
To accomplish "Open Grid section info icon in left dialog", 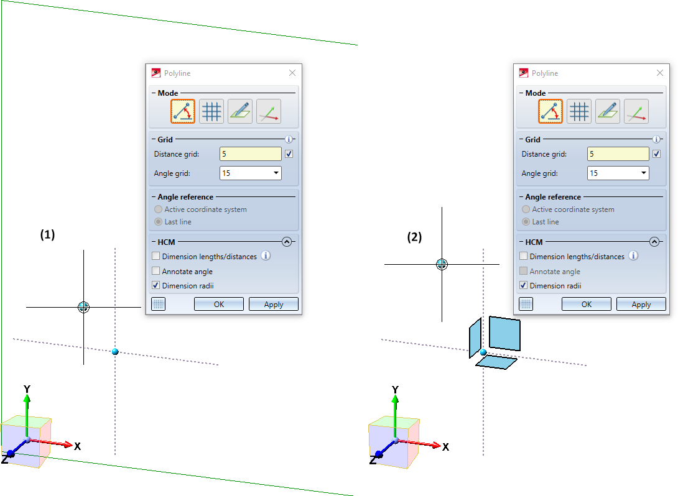I will (x=289, y=139).
